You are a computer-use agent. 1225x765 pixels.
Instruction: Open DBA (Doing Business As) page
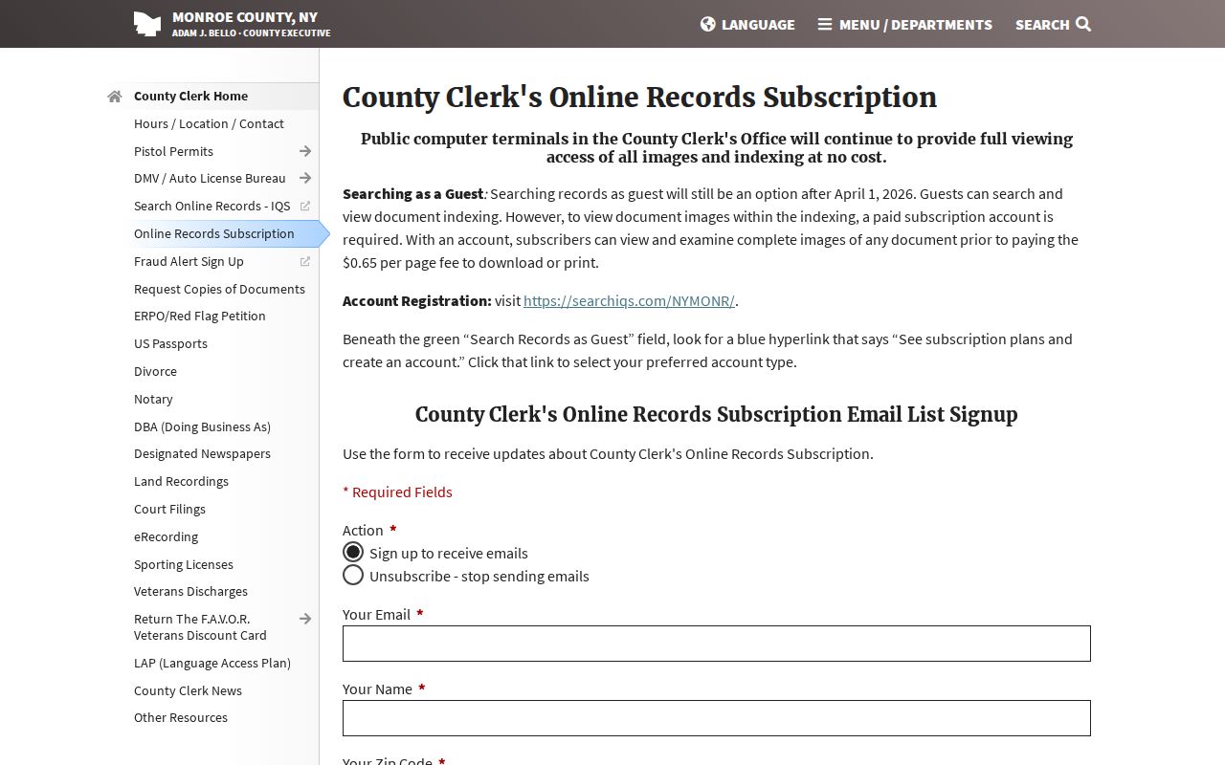pyautogui.click(x=202, y=426)
